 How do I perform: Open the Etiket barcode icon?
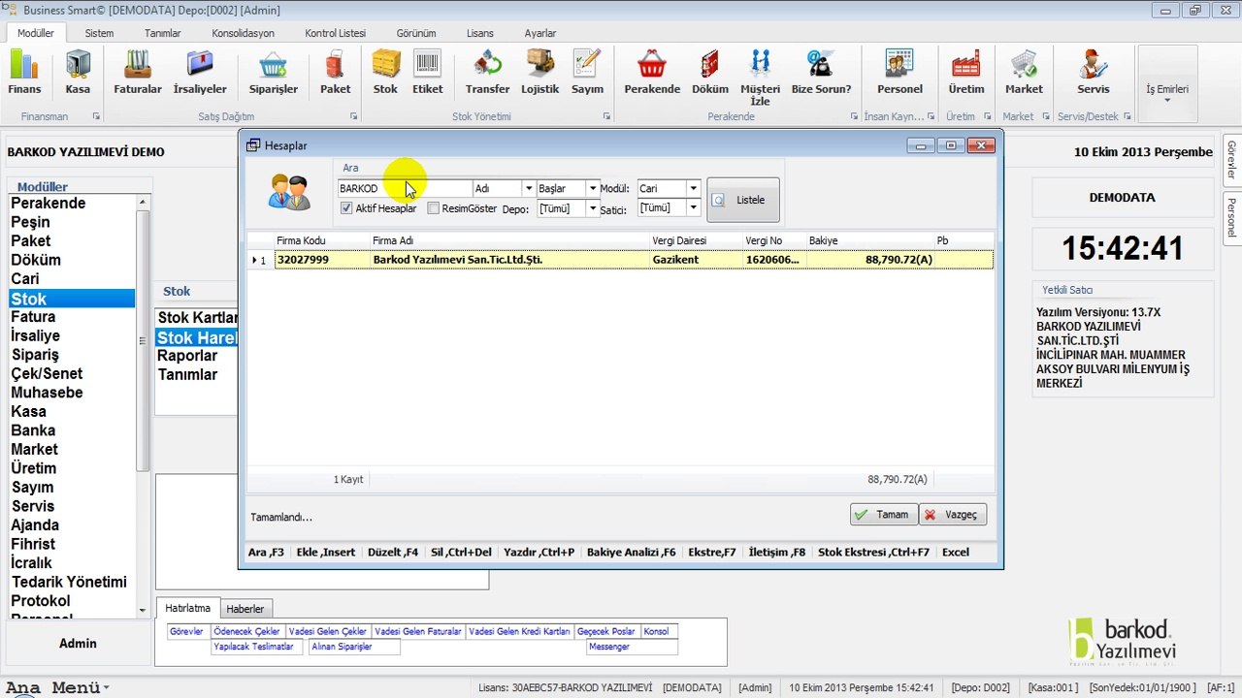pos(427,73)
